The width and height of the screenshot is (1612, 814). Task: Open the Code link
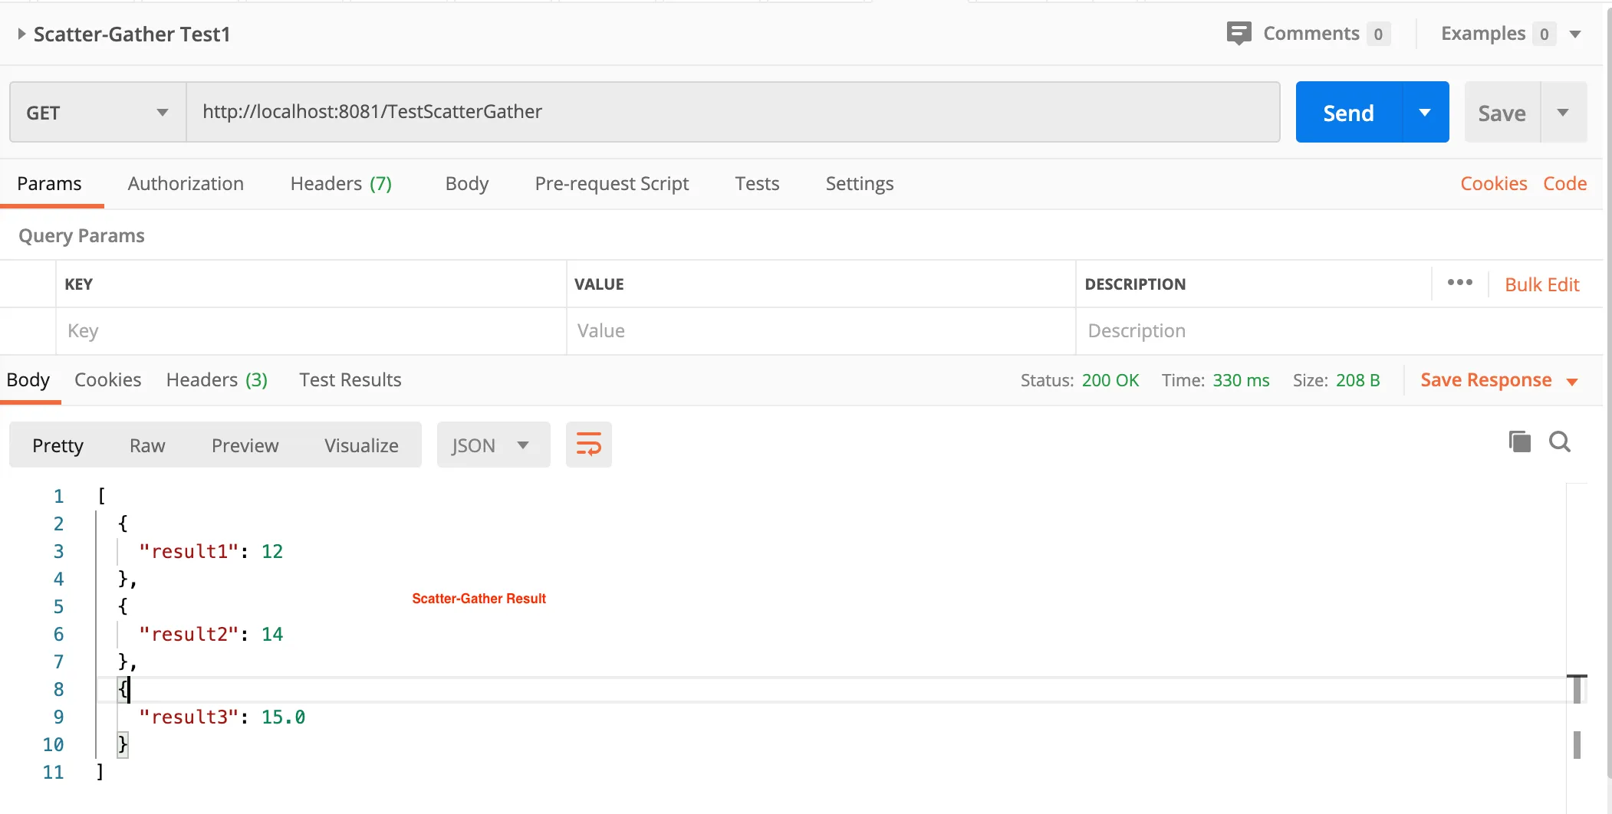[1564, 184]
